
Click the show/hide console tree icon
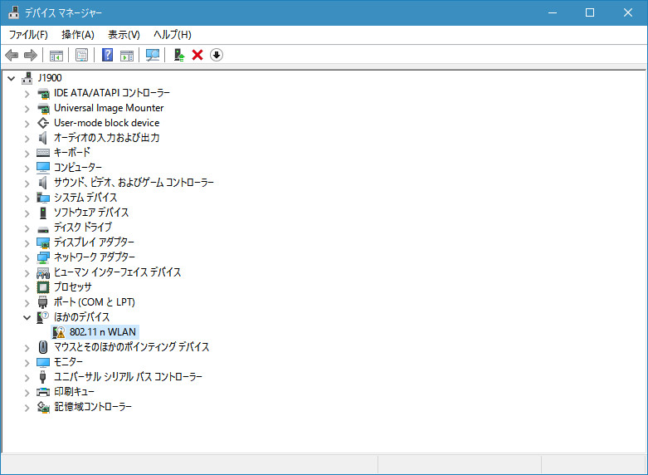(x=56, y=55)
